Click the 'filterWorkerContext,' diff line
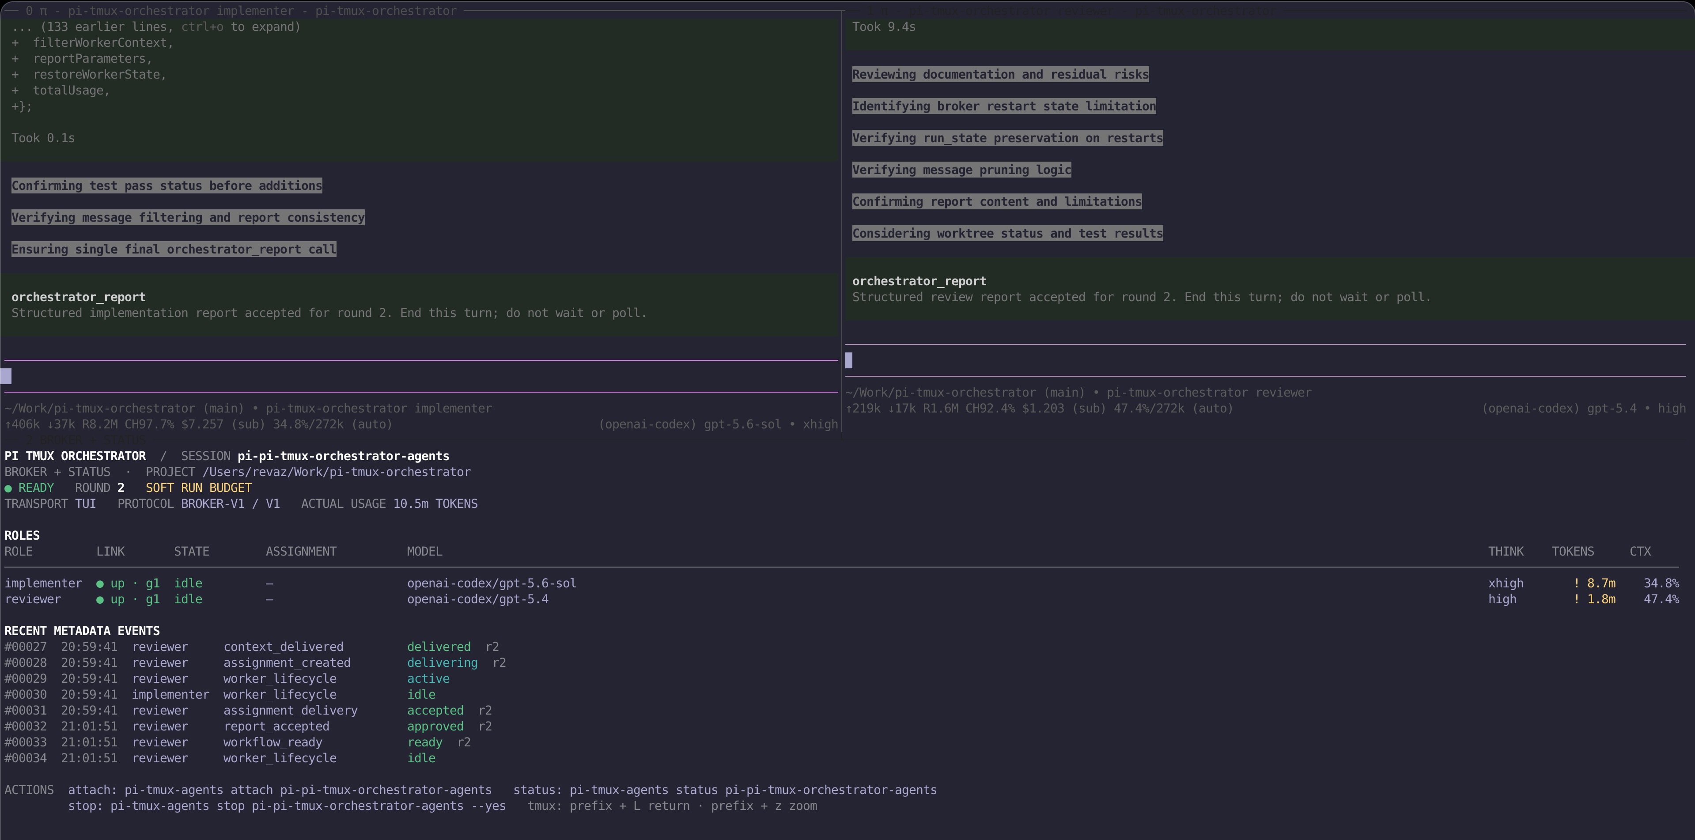The height and width of the screenshot is (840, 1695). [x=92, y=43]
